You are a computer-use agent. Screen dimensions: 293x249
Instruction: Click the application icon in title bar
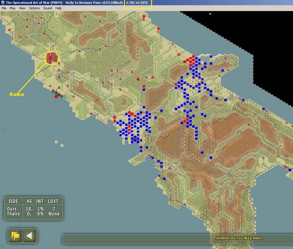click(3, 3)
